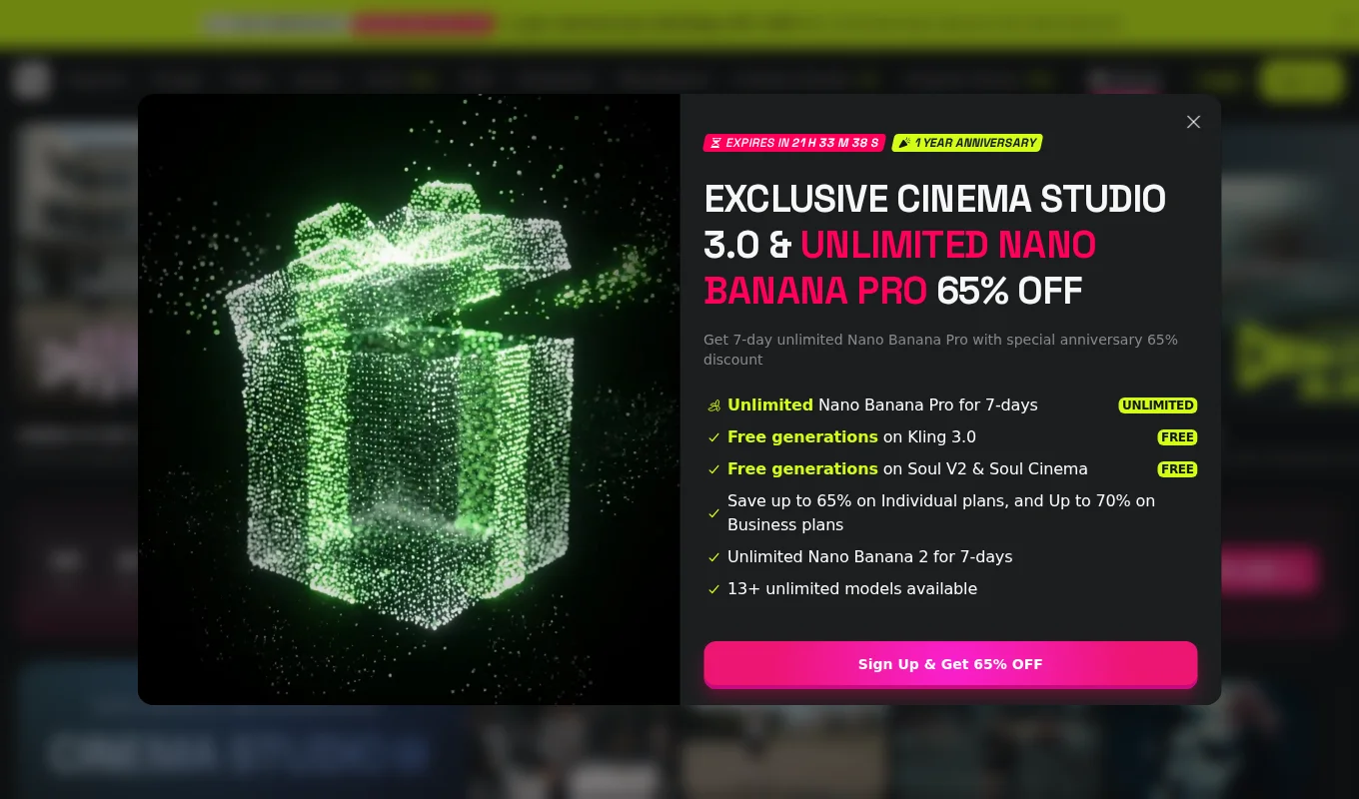The image size is (1359, 799).
Task: Click 'Free generations' text on Kling row
Action: pyautogui.click(x=802, y=437)
